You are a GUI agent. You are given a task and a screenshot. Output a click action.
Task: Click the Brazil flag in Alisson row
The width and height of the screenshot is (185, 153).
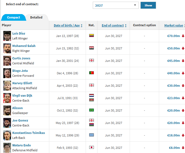(x=91, y=110)
